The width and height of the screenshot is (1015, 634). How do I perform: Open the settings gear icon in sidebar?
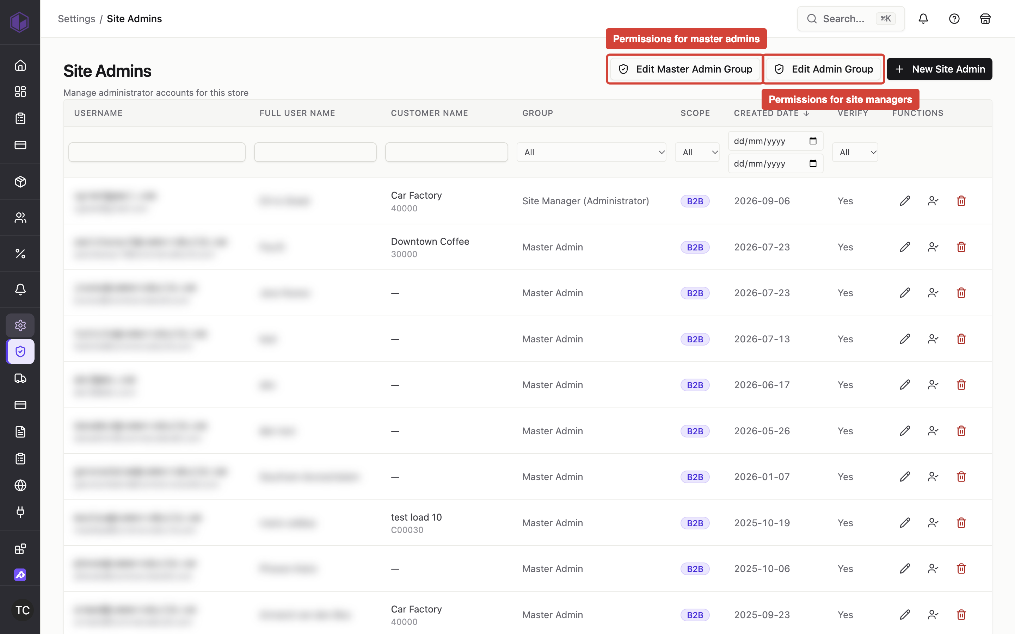tap(20, 325)
